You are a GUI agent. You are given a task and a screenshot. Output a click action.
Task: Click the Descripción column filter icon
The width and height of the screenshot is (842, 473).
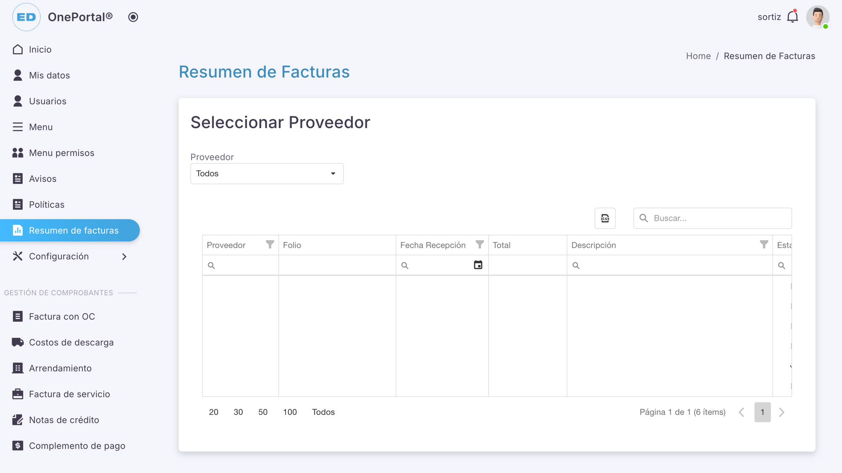764,245
